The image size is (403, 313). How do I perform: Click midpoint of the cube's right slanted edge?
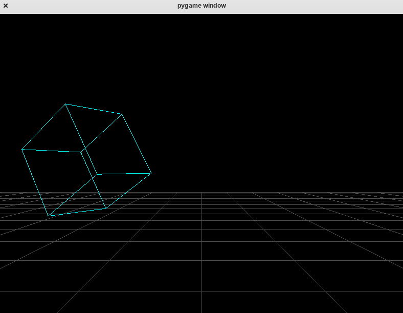pyautogui.click(x=137, y=143)
